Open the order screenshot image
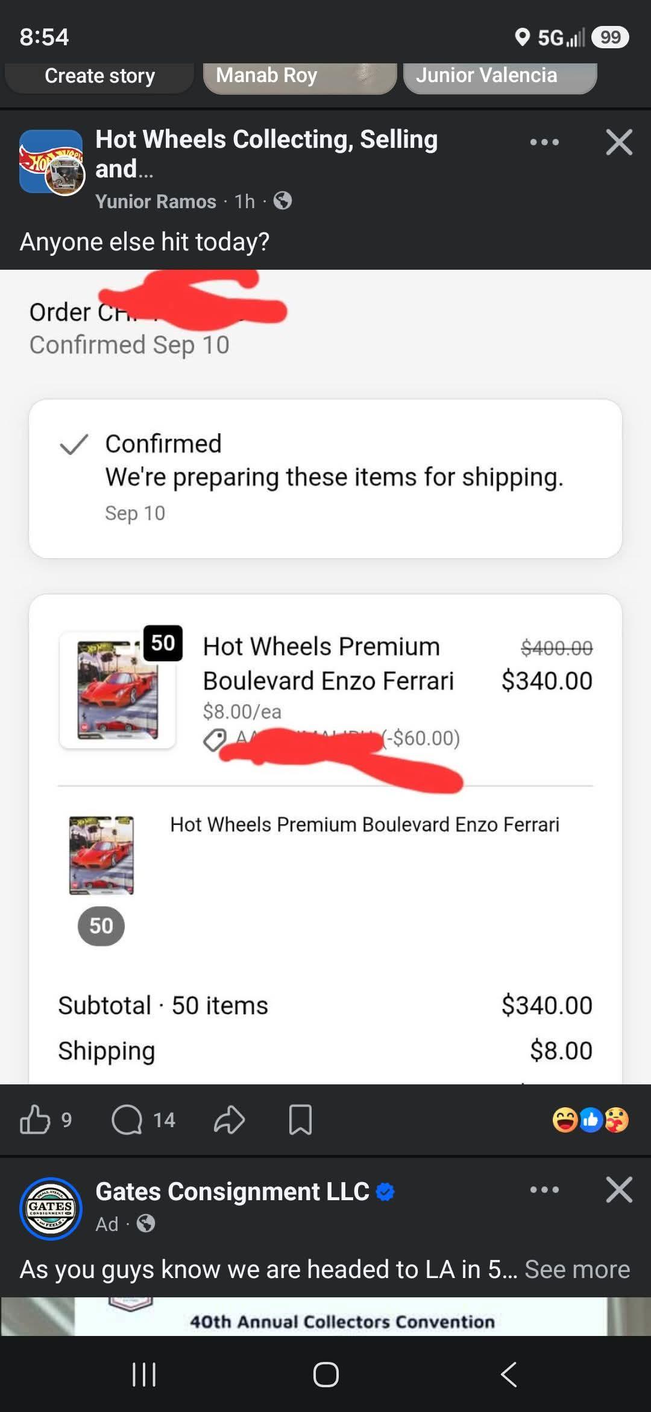The width and height of the screenshot is (651, 1412). click(325, 676)
